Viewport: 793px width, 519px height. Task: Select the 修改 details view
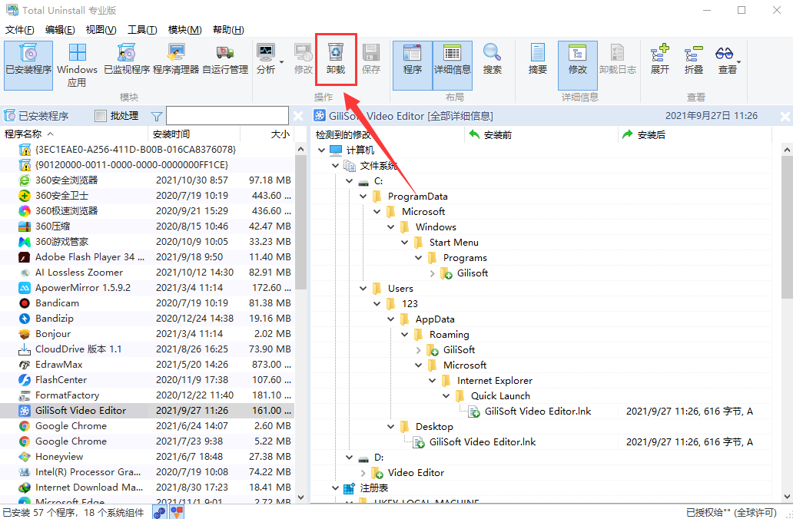[578, 66]
